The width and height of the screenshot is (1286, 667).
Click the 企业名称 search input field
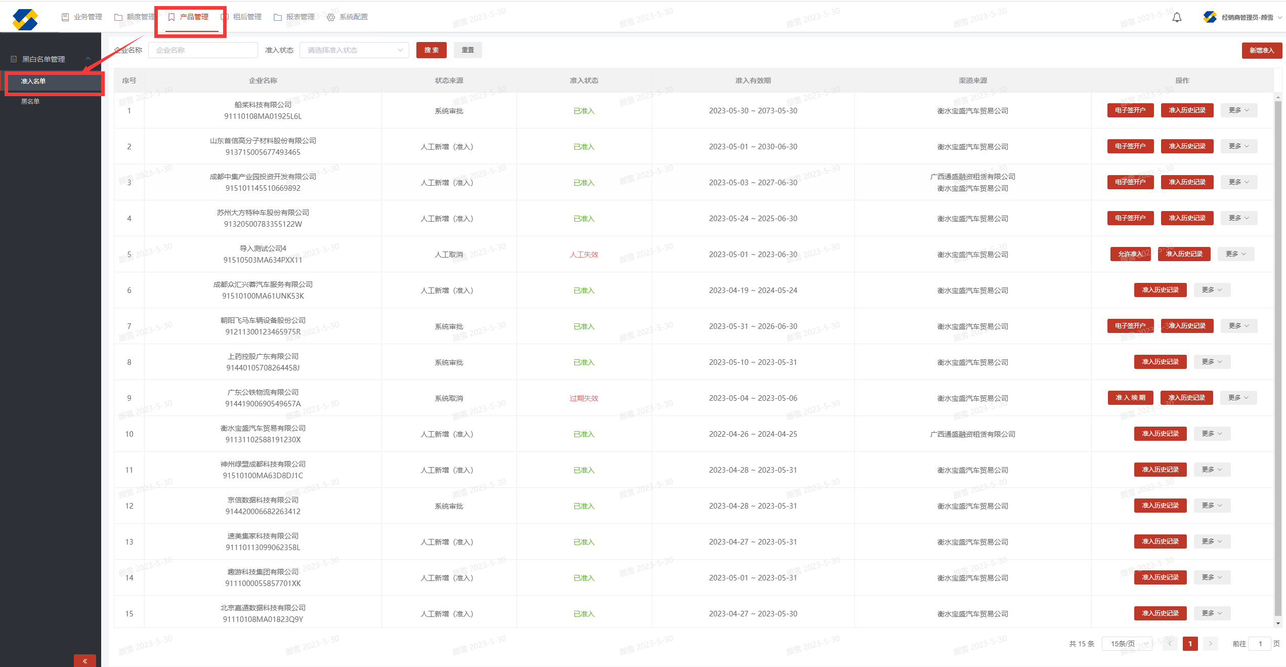coord(203,50)
